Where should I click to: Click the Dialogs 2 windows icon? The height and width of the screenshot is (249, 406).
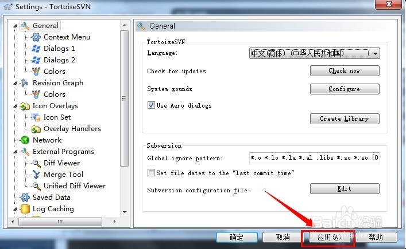click(36, 60)
